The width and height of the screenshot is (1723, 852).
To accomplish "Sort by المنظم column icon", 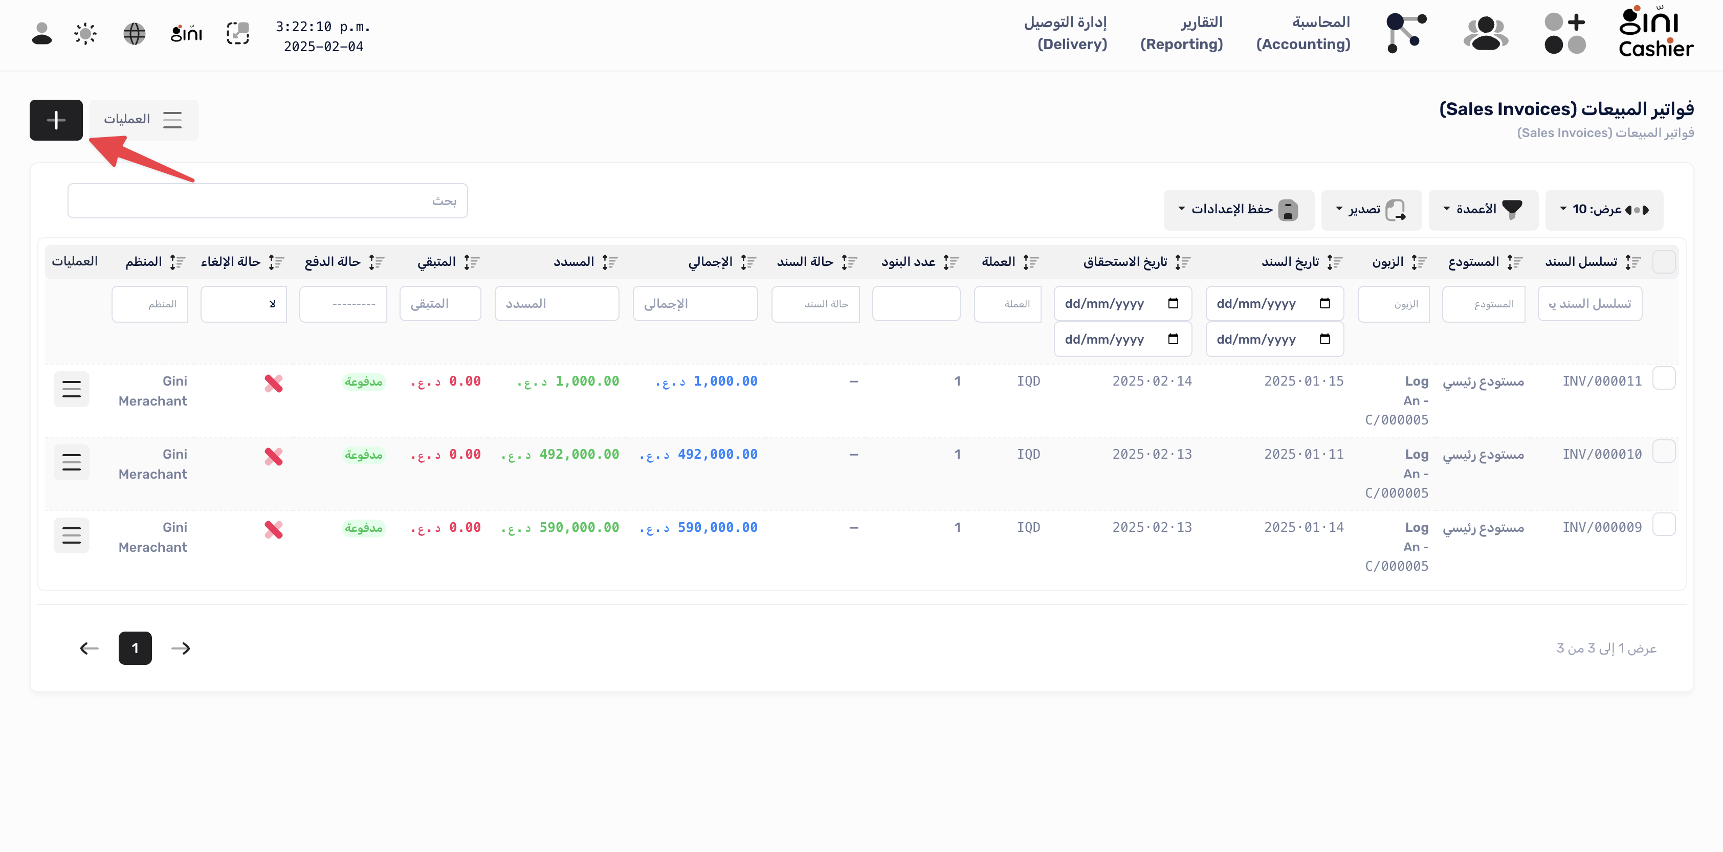I will pos(177,262).
